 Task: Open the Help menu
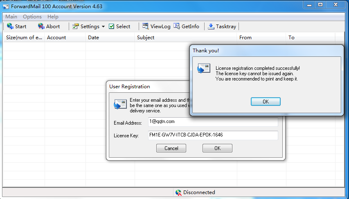tap(53, 17)
